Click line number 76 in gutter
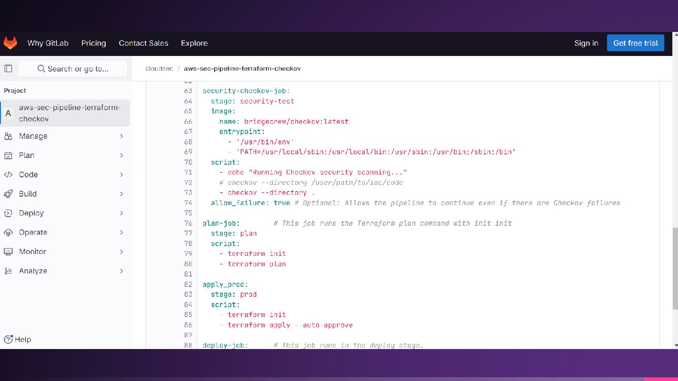Viewport: 678px width, 381px height. coord(188,223)
